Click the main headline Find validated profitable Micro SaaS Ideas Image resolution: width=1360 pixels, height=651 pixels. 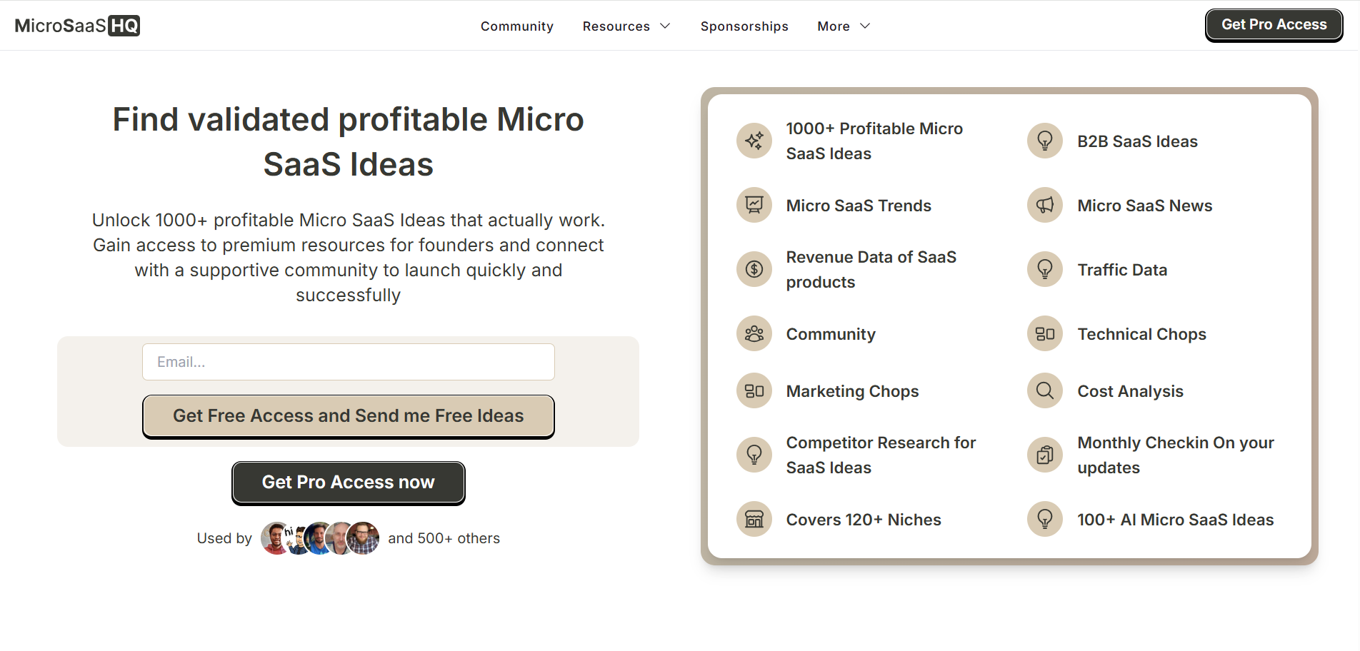(349, 141)
